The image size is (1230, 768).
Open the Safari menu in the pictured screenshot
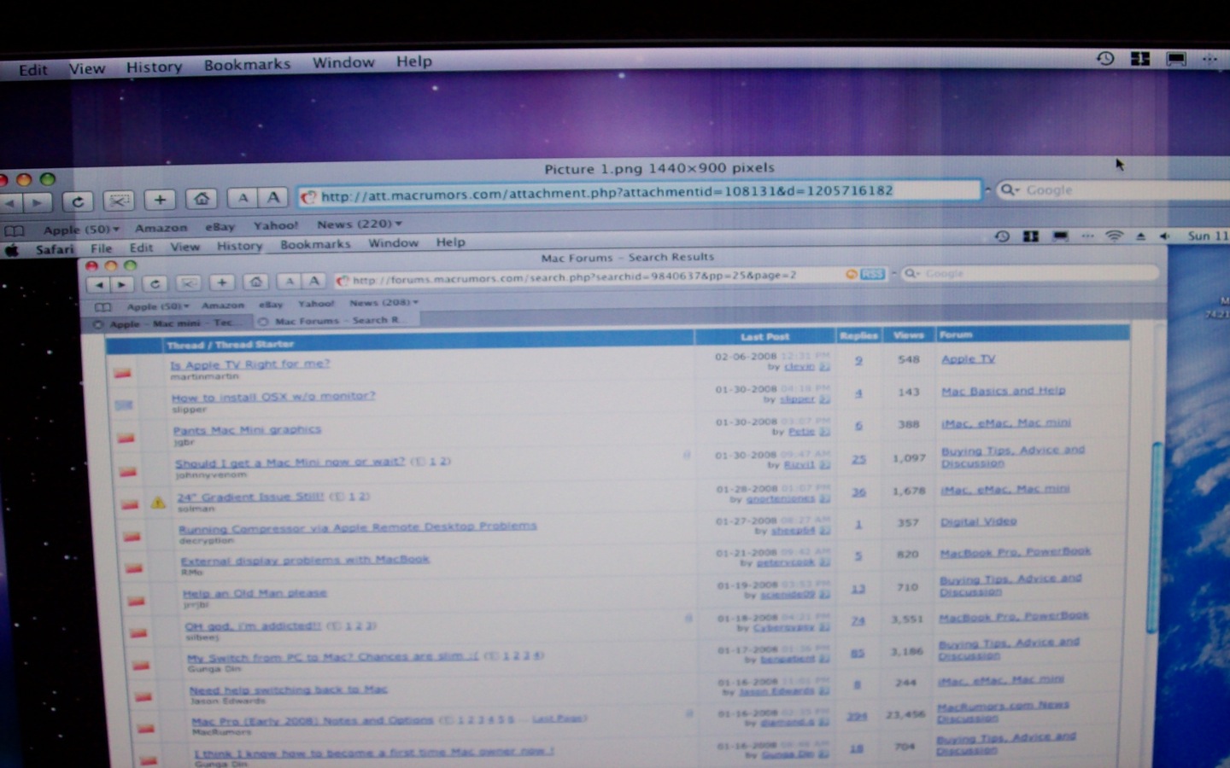(x=55, y=249)
